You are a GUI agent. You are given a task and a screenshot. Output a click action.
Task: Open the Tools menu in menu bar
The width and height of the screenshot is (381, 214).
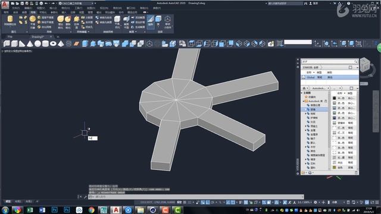(78, 8)
